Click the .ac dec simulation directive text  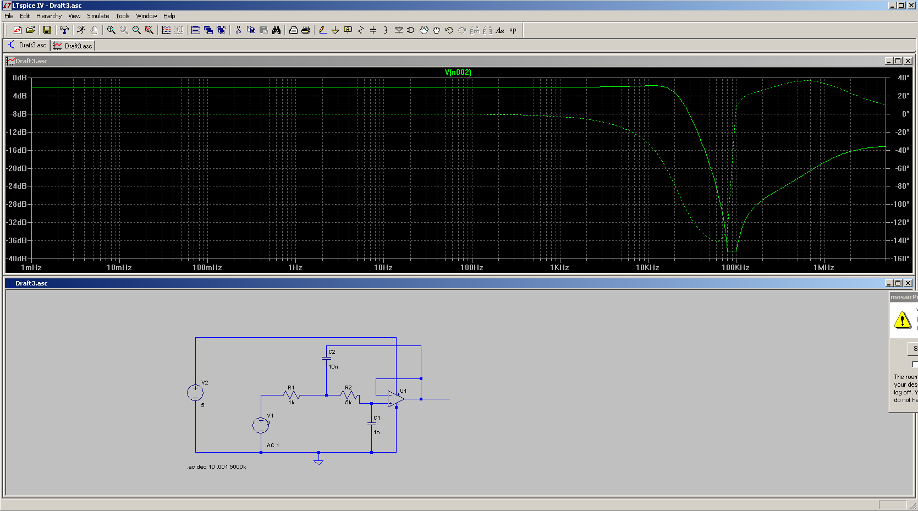pyautogui.click(x=217, y=466)
